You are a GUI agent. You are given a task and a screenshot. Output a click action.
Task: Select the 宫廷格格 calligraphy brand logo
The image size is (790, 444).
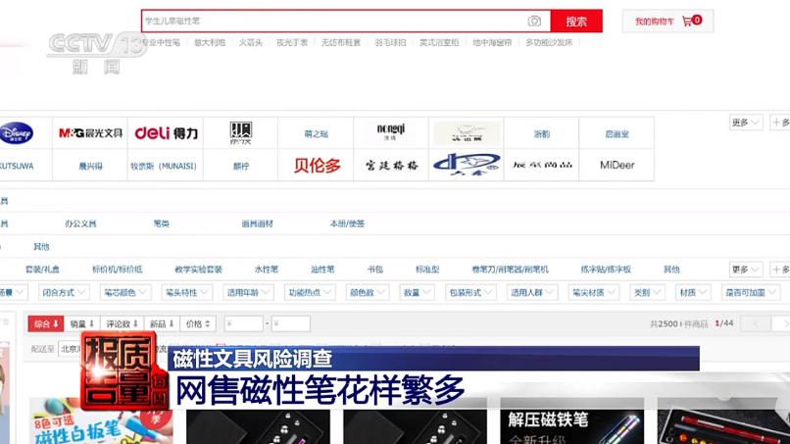pyautogui.click(x=391, y=166)
